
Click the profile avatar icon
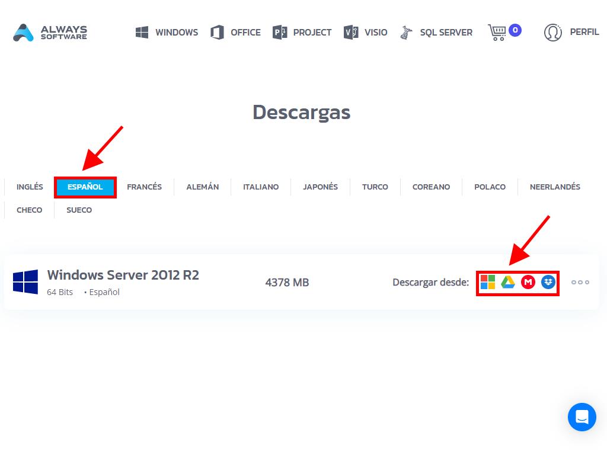pyautogui.click(x=553, y=33)
